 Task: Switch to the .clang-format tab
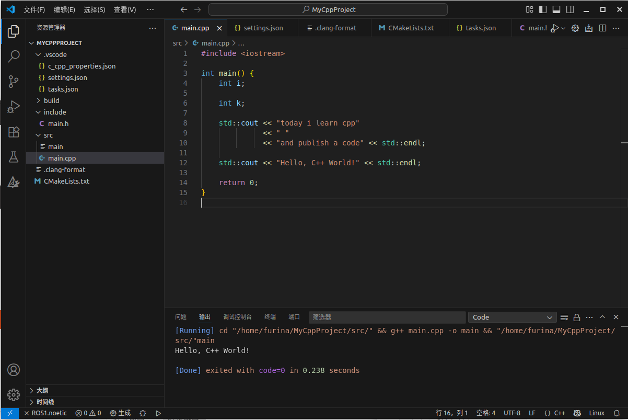pos(334,28)
